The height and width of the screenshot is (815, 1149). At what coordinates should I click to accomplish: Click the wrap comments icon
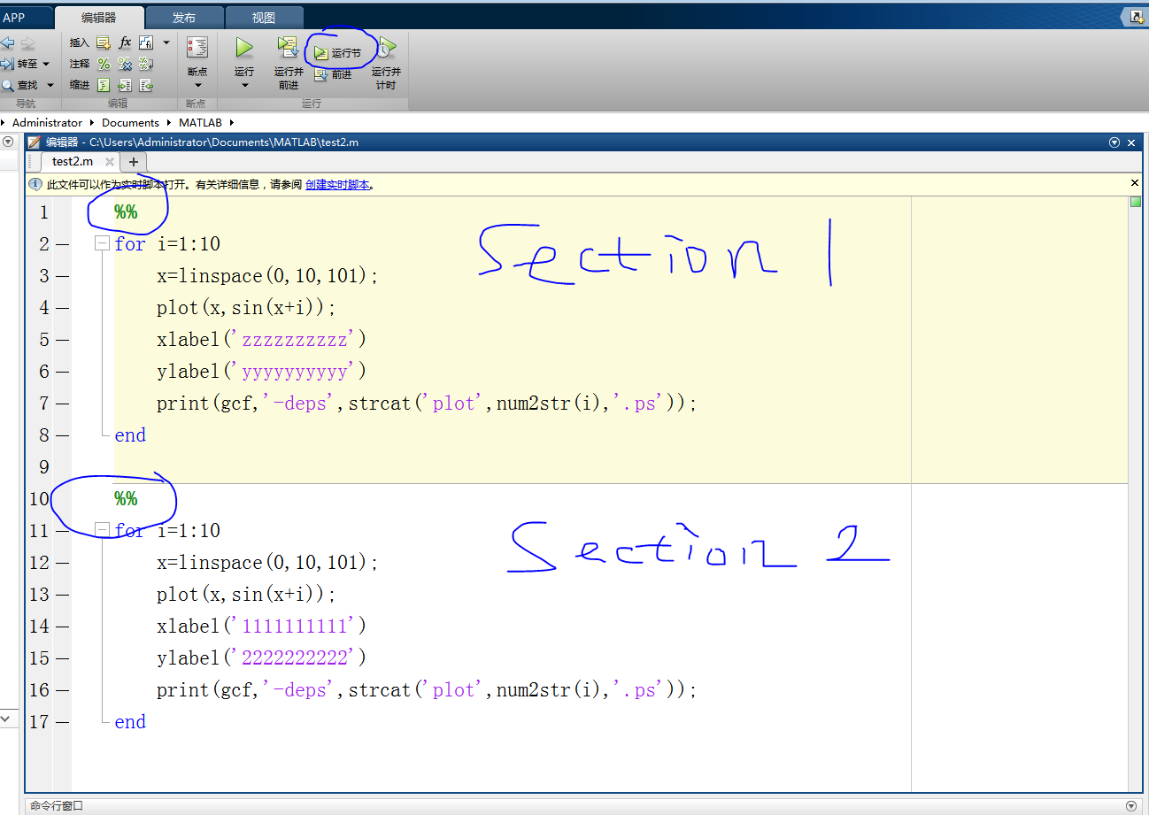click(146, 64)
